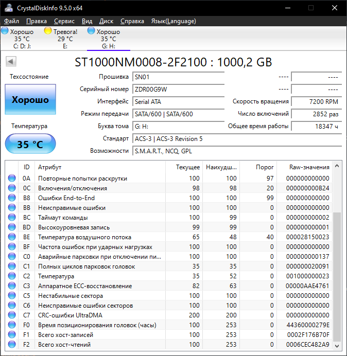Click status orb of attribute BF row
The image size is (347, 356).
[12, 246]
